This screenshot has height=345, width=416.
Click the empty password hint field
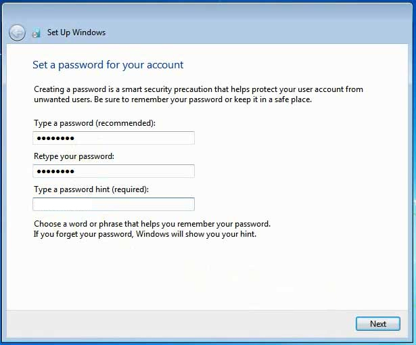click(114, 204)
